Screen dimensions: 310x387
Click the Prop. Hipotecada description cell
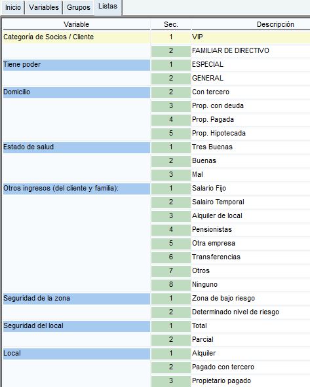(251, 134)
